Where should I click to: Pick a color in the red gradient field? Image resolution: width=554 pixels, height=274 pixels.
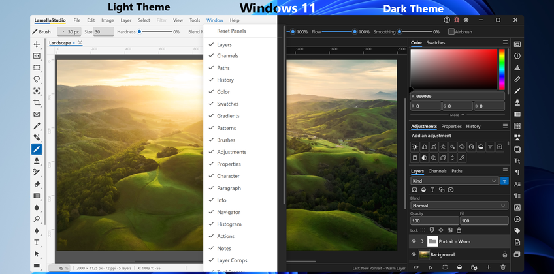point(453,69)
